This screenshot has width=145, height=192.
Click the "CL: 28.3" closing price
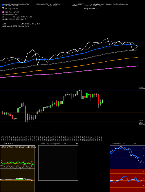click(52, 5)
